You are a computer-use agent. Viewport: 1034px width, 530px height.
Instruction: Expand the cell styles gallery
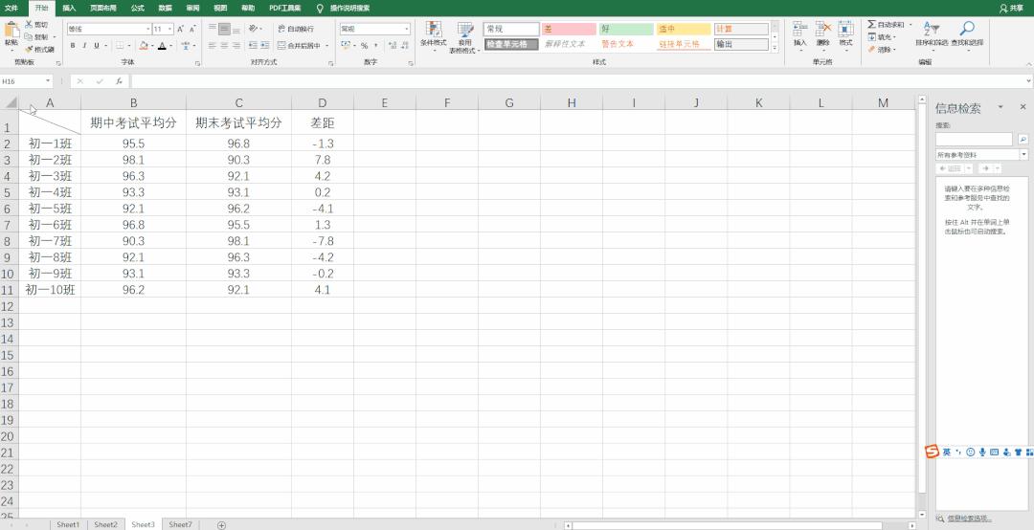(x=775, y=48)
